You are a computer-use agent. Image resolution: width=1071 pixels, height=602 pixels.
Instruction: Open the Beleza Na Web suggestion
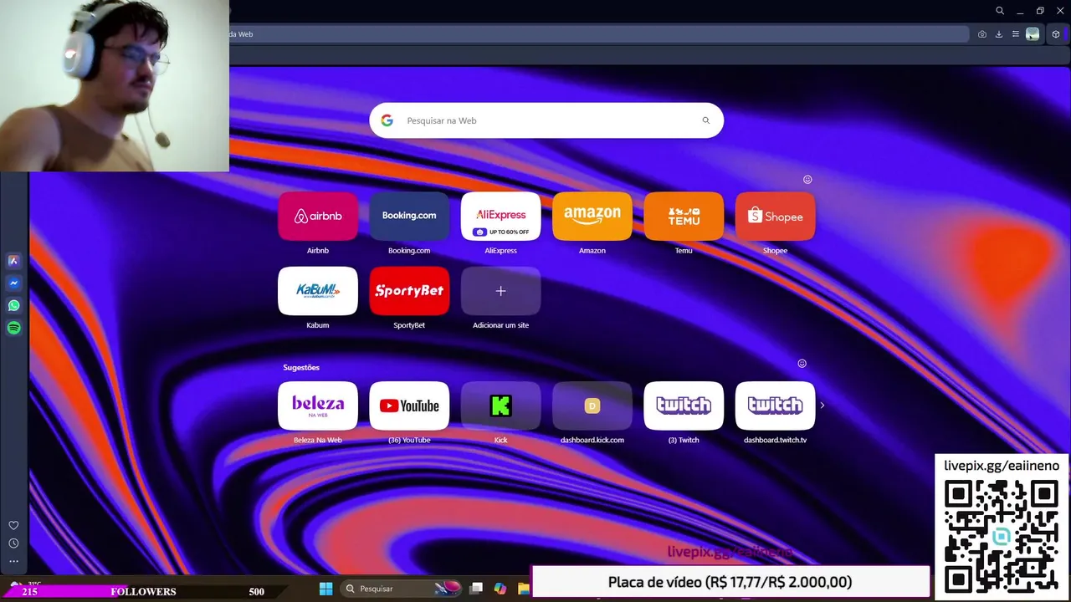[x=318, y=406]
